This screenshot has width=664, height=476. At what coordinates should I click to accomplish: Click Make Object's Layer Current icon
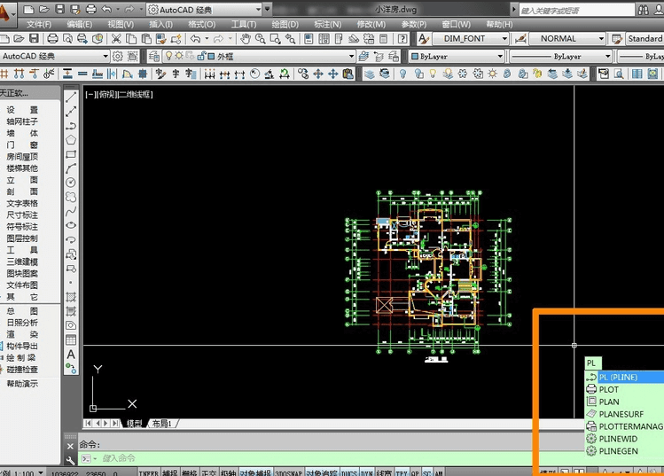(363, 56)
